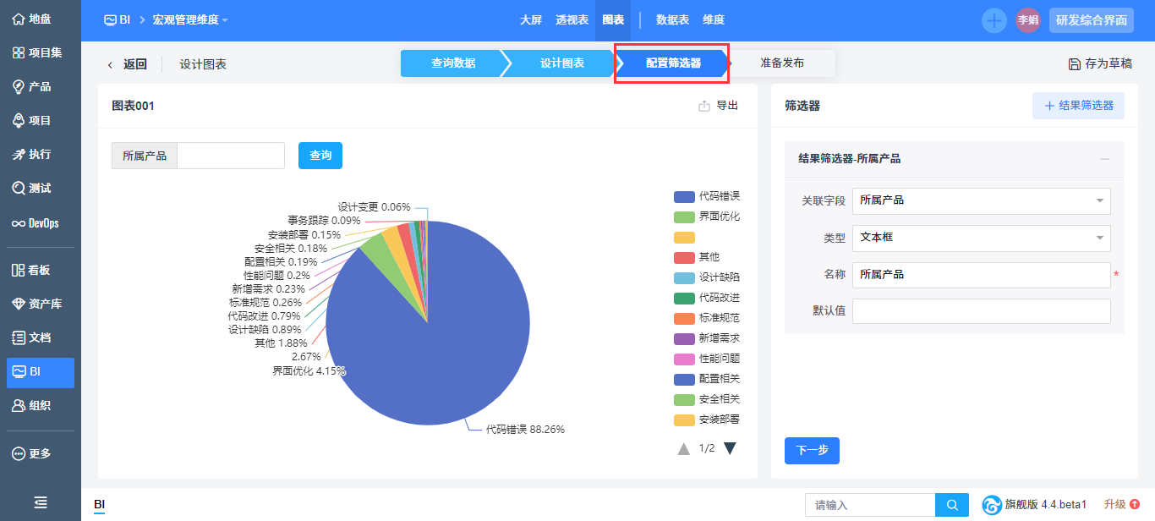Open the 地盘 home icon in sidebar
The height and width of the screenshot is (521, 1155).
(x=18, y=19)
